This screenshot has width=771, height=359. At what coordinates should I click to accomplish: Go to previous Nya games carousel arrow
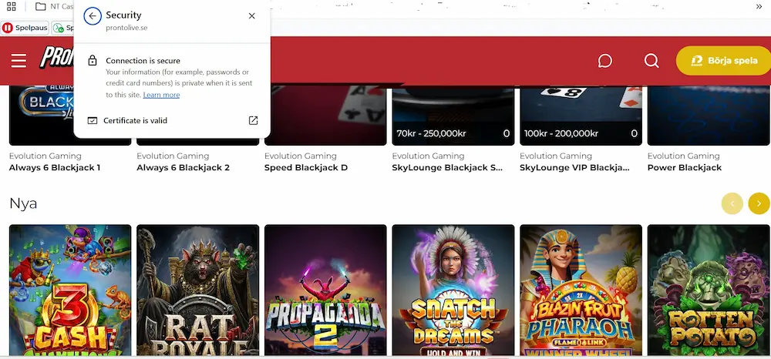pyautogui.click(x=732, y=203)
